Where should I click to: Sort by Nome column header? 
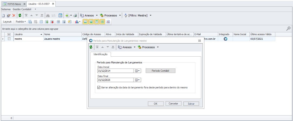click(x=62, y=34)
